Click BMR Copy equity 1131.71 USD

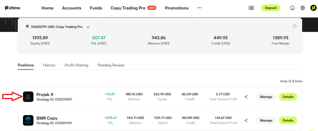pos(162,118)
